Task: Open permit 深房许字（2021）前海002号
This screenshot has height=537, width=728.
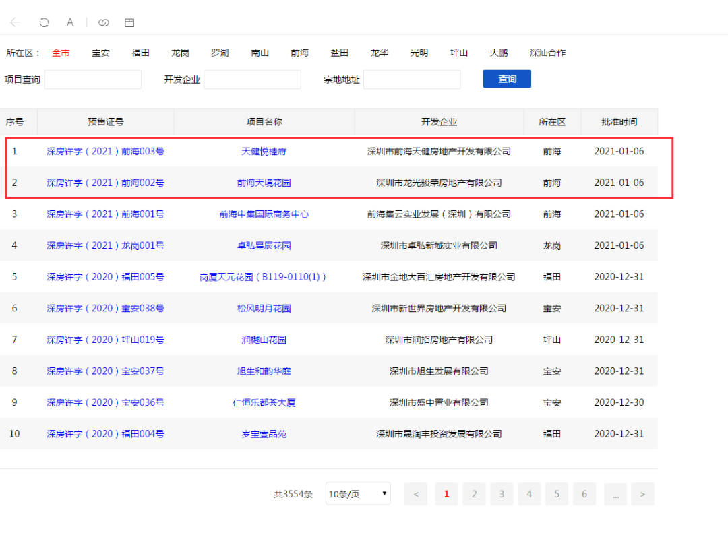Action: [x=105, y=183]
